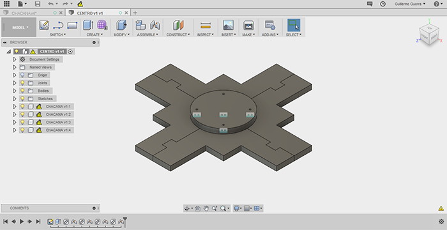Hide component CHACANA v1:4 using its lightbulb

pos(22,130)
